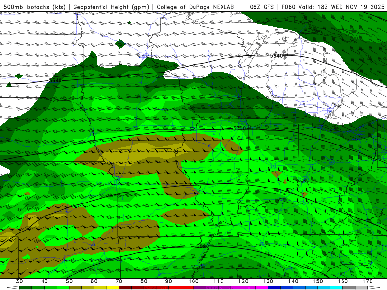
Task: Click the 'F060 Valid: 18Z WED NOV 19 2025' timestamp
Action: point(333,7)
